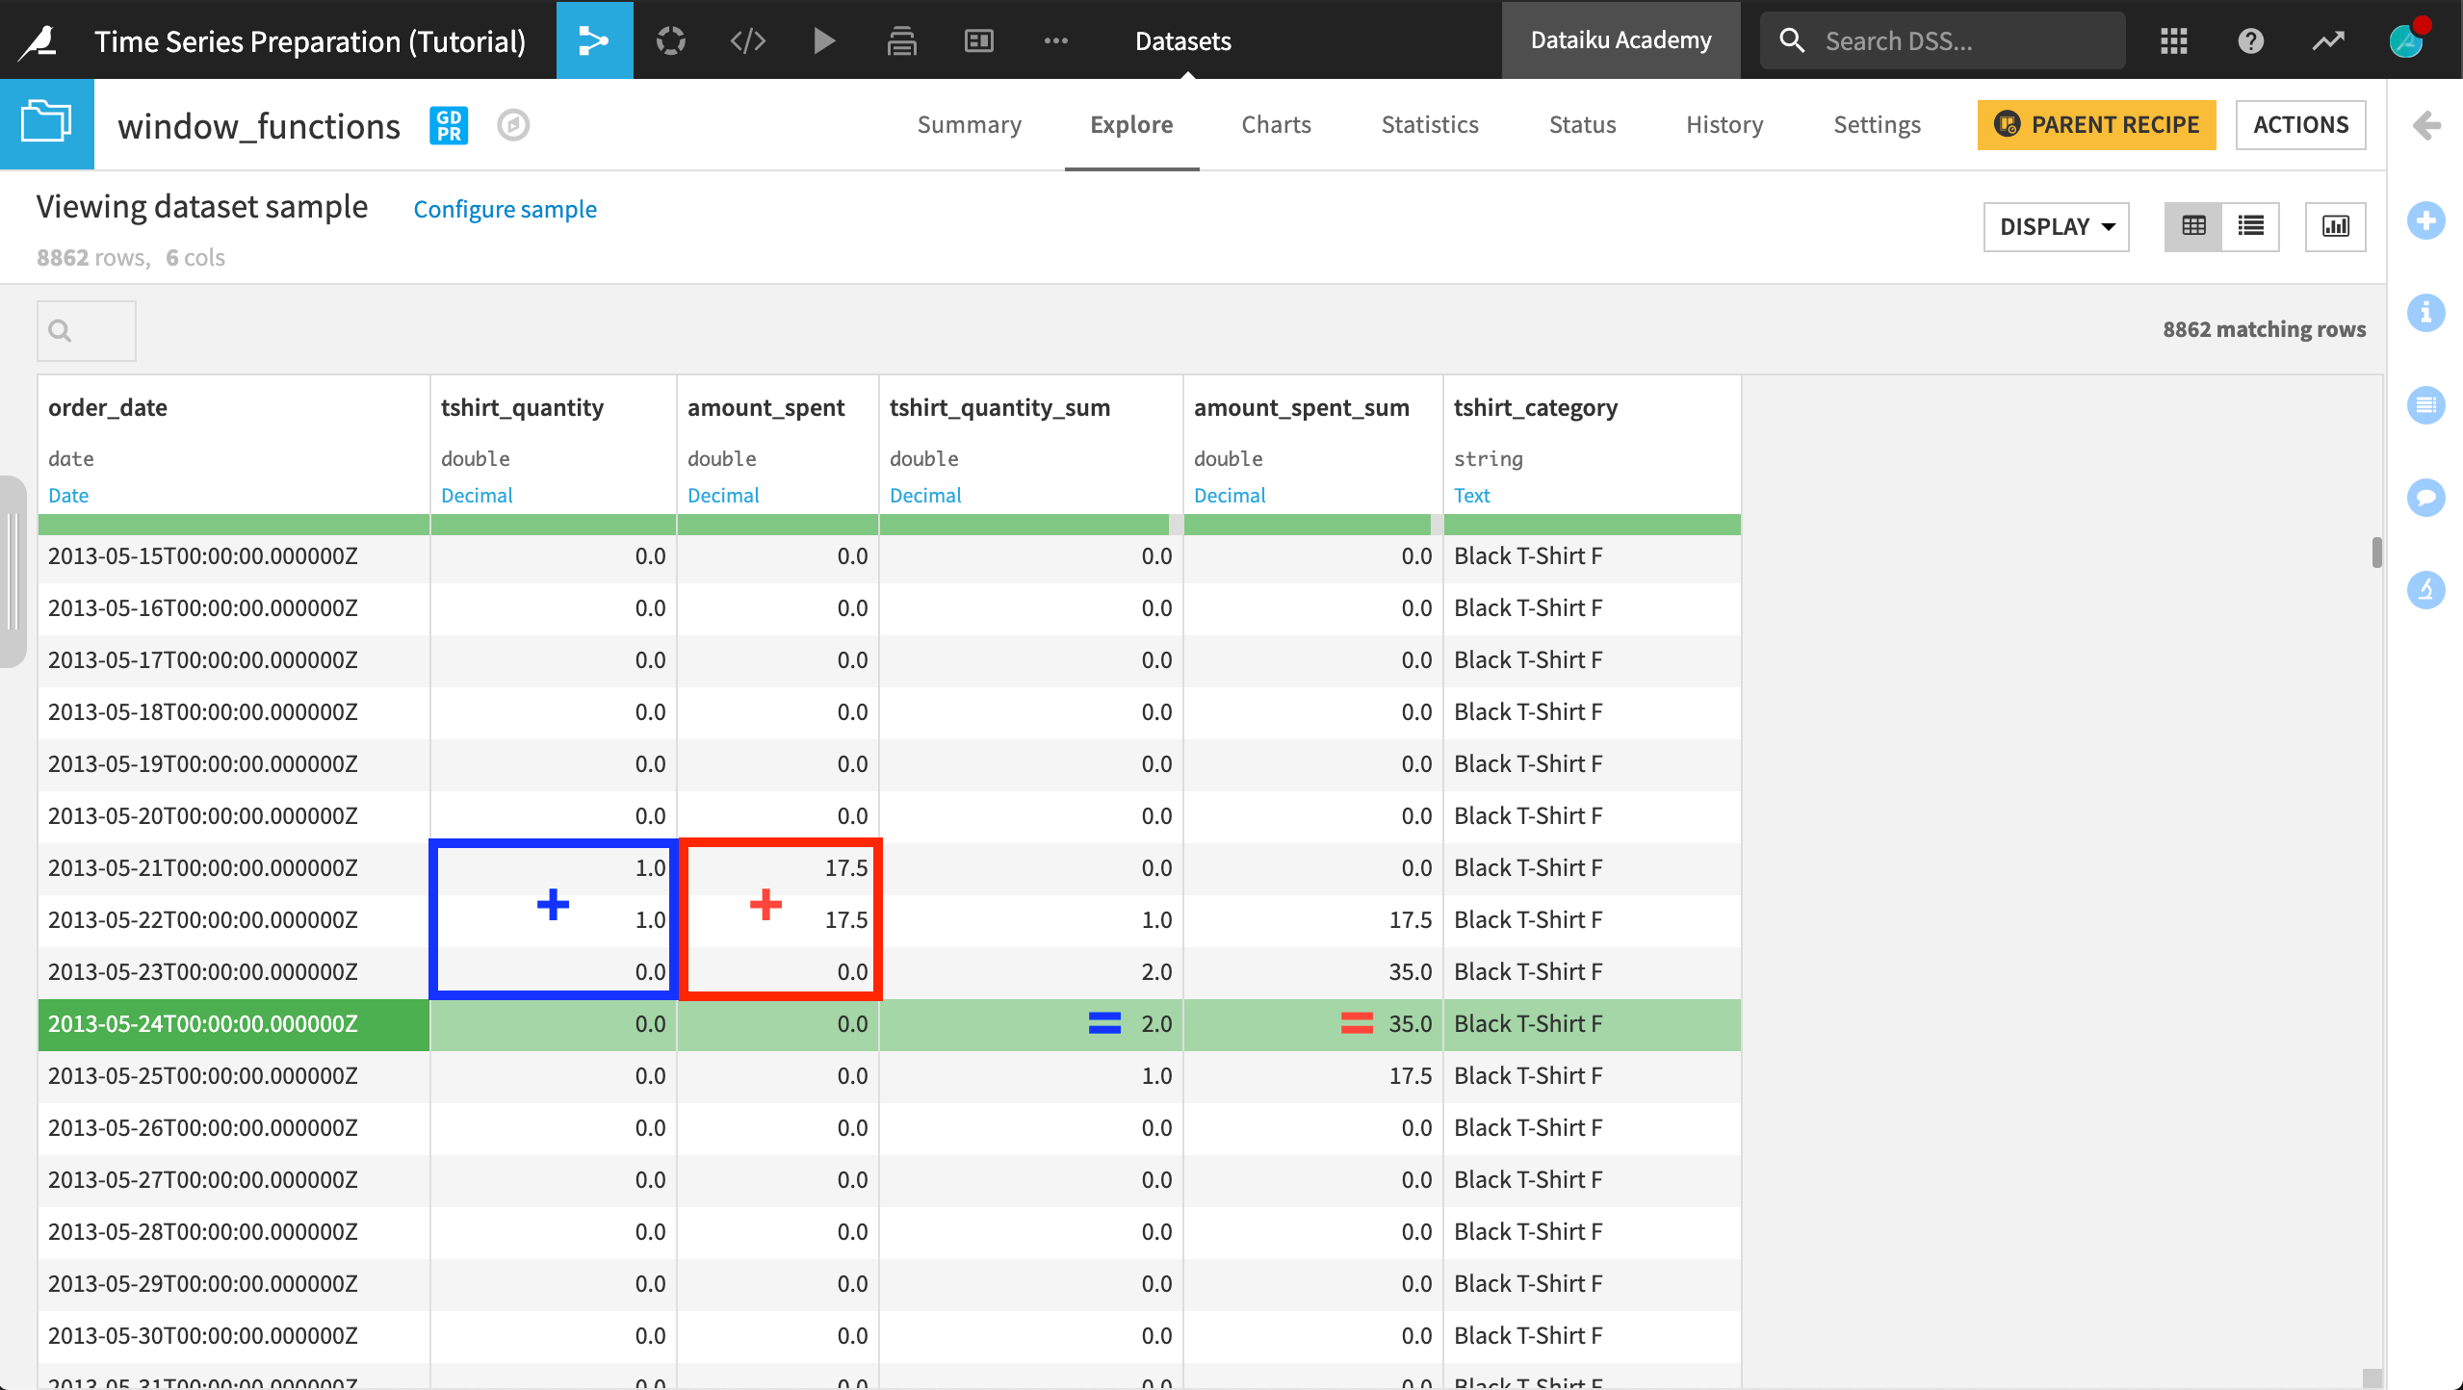Click the left panel expand handle

tap(13, 571)
